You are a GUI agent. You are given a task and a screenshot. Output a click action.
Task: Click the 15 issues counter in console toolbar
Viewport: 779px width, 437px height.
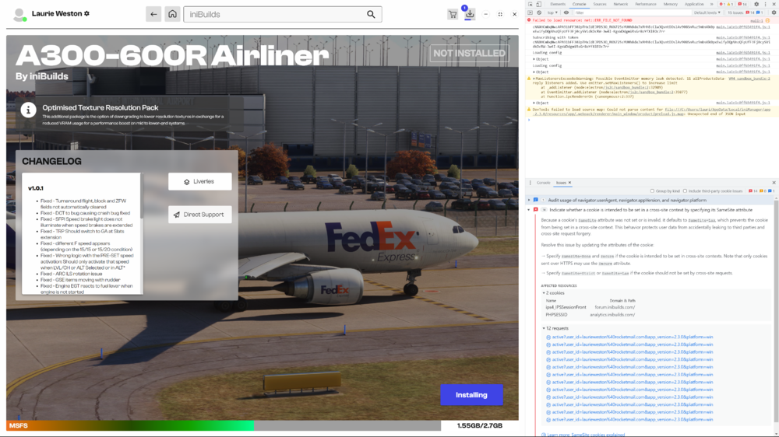click(745, 12)
